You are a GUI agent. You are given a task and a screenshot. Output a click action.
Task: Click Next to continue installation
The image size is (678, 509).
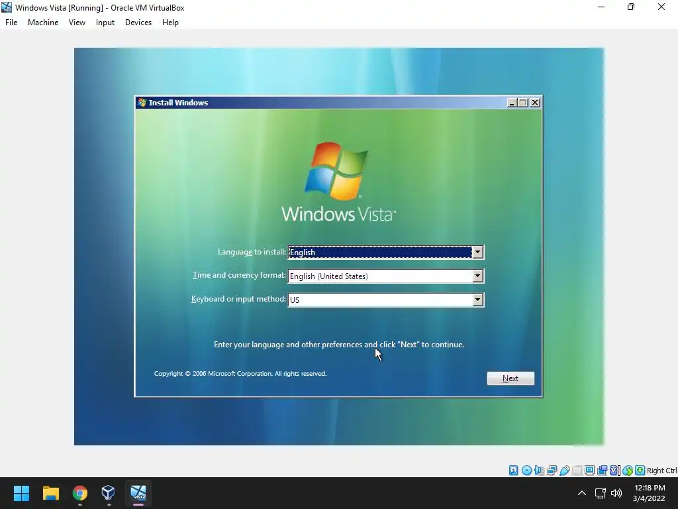[x=510, y=378]
